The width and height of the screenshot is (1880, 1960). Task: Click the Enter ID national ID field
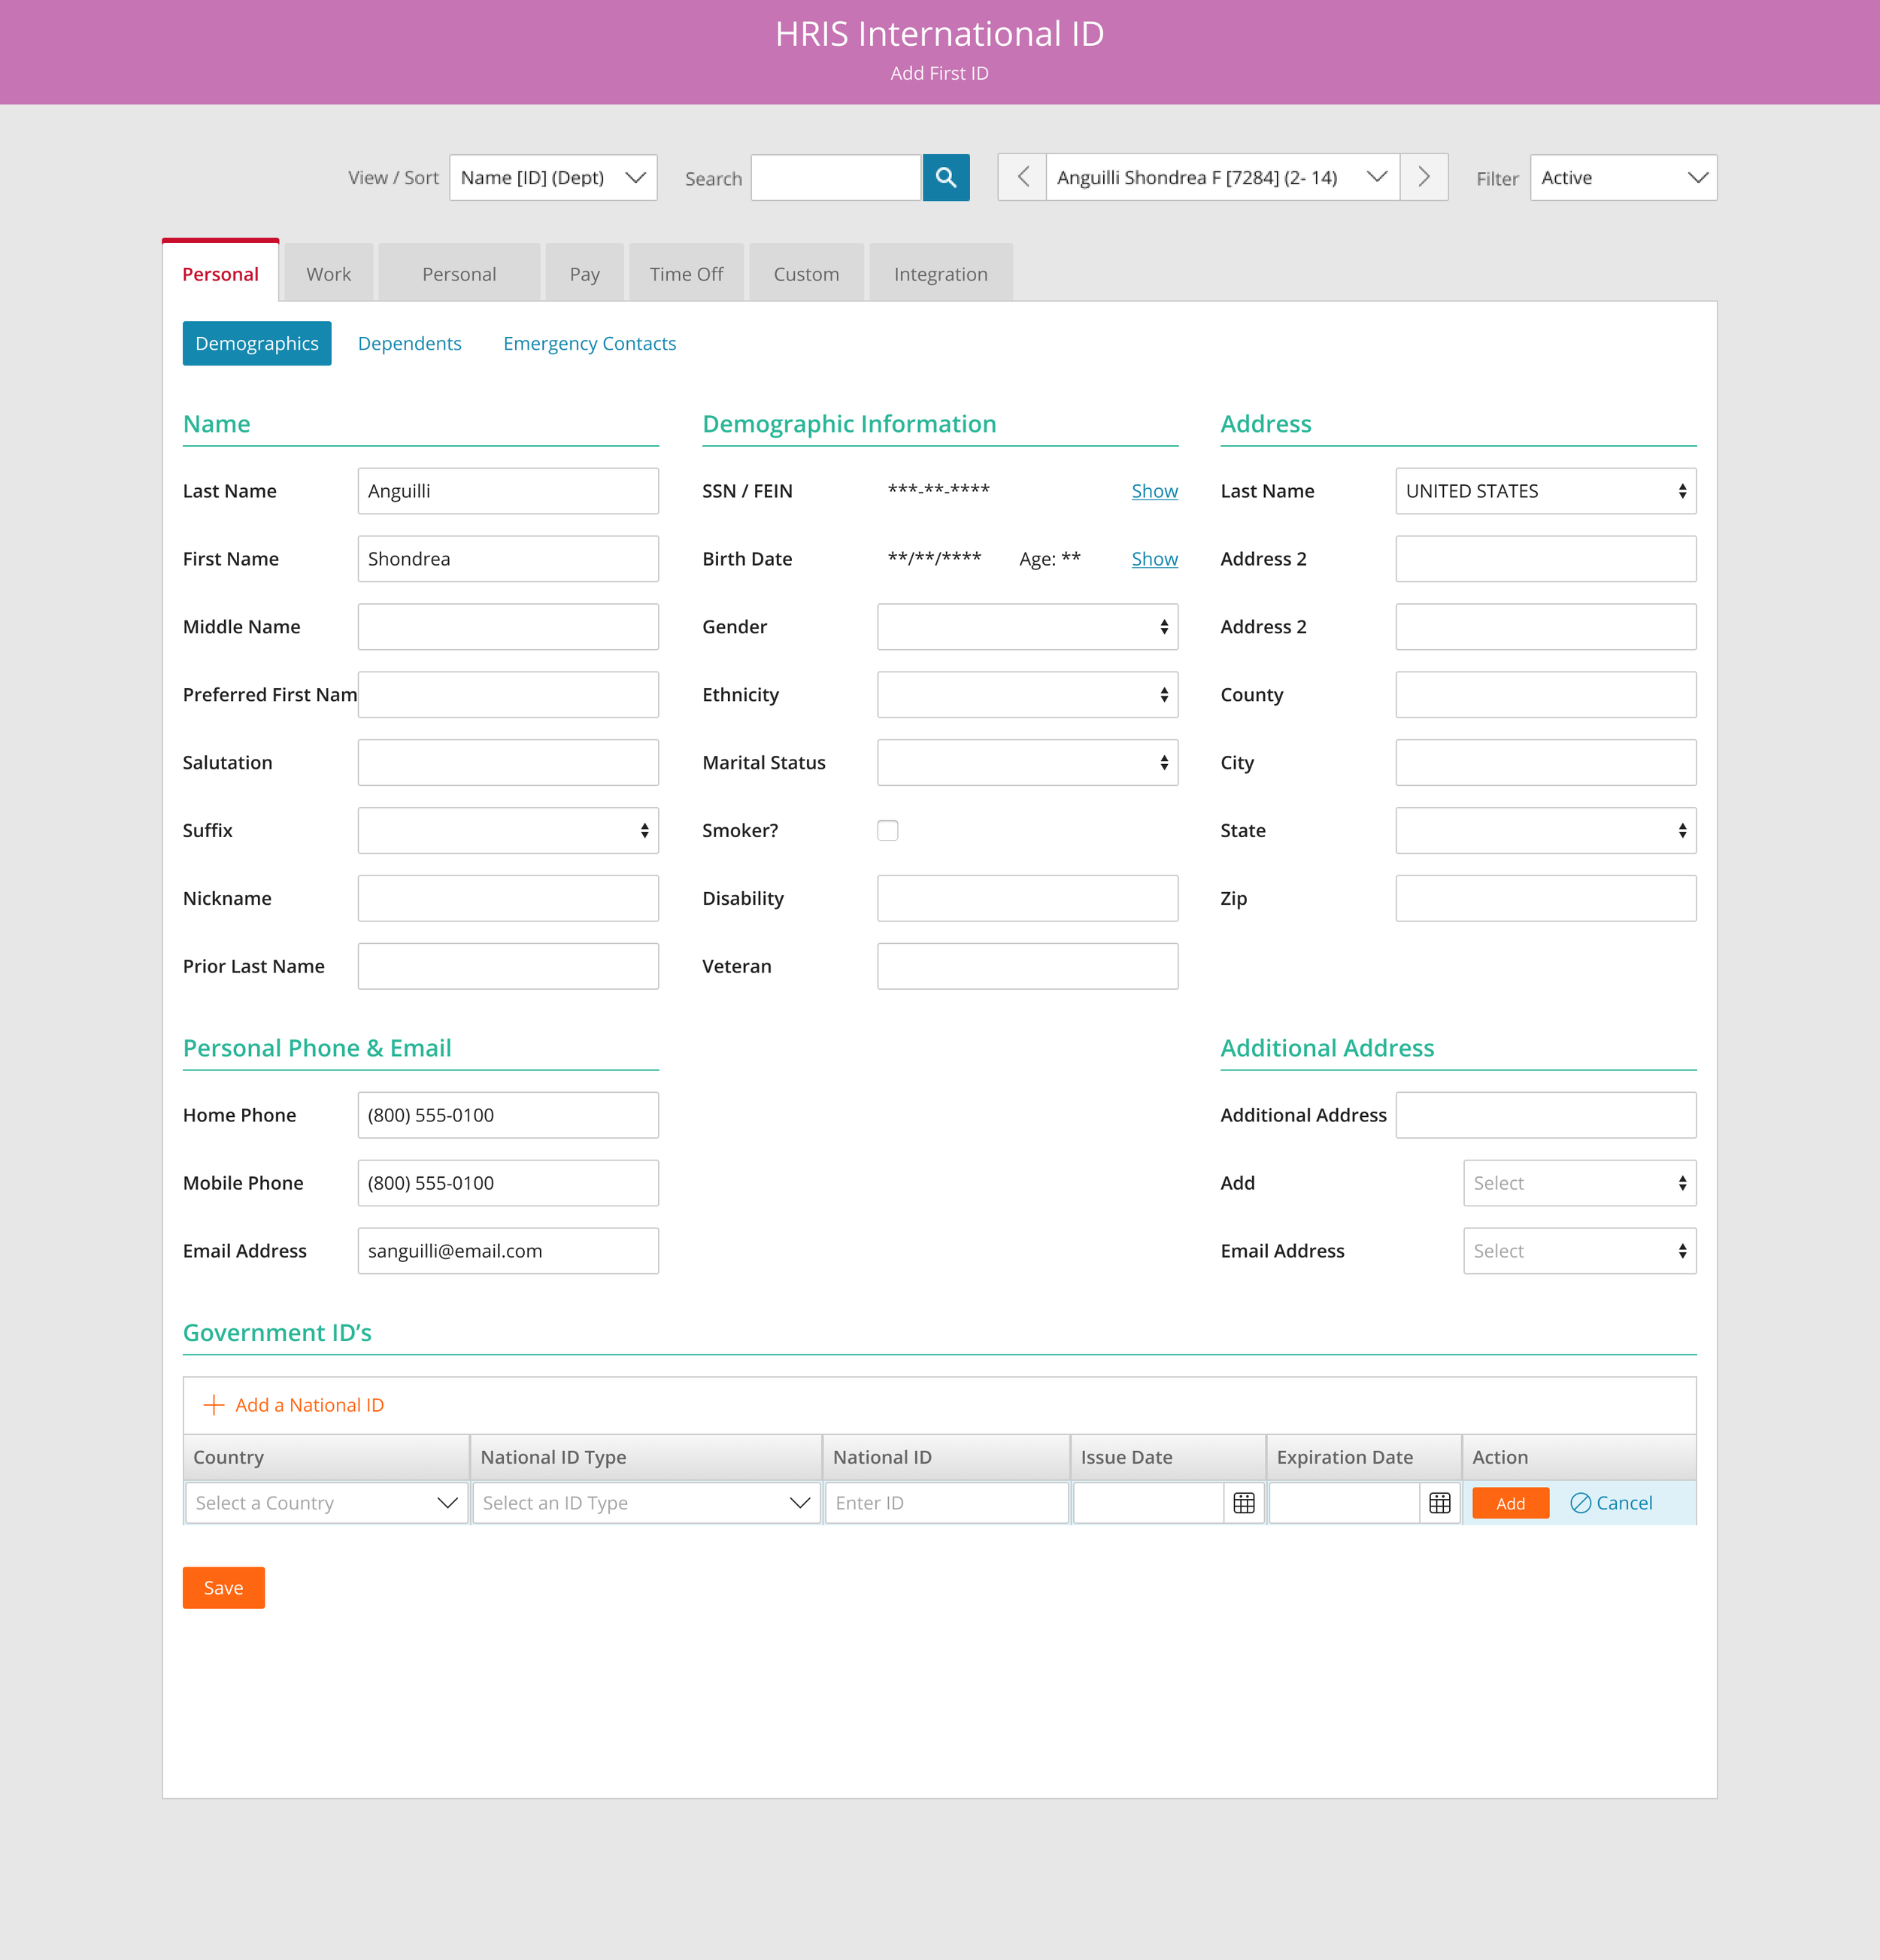click(x=947, y=1503)
